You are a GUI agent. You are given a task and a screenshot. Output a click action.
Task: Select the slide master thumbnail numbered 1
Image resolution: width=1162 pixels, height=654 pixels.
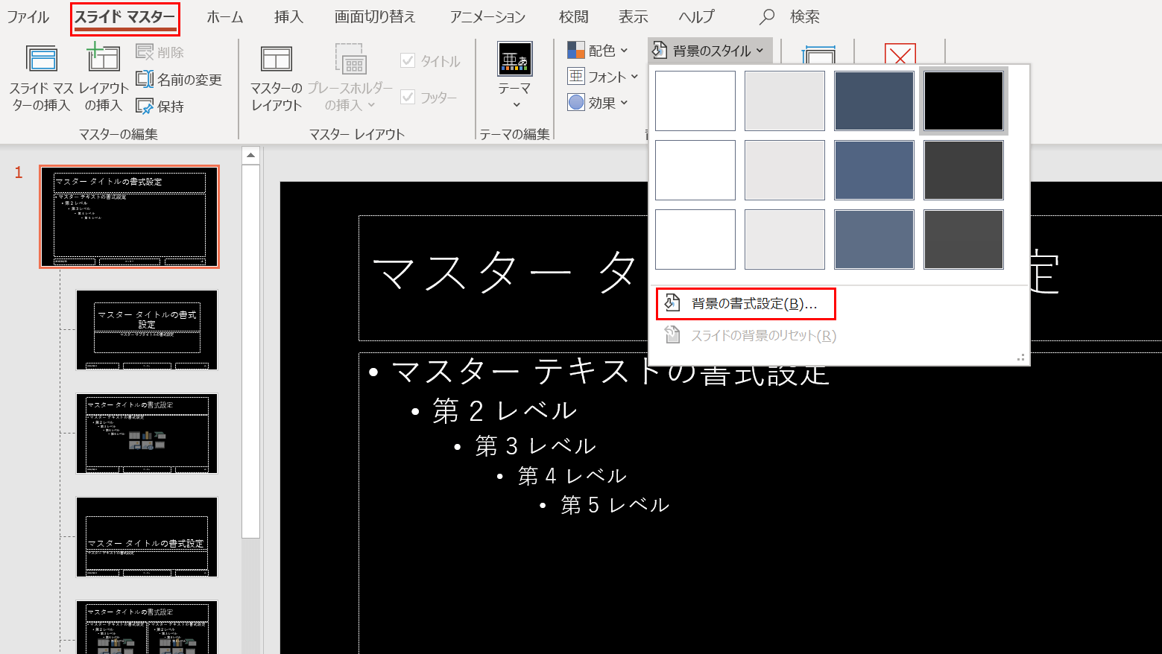tap(130, 217)
